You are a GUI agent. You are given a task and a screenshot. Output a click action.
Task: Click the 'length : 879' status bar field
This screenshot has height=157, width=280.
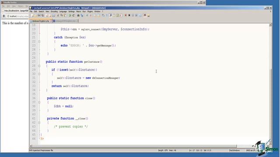[x=163, y=150]
